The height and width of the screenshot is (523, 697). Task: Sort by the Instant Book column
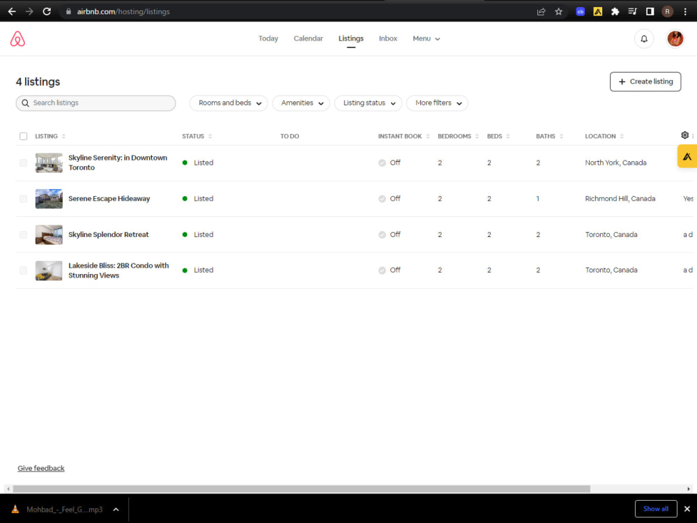tap(404, 136)
